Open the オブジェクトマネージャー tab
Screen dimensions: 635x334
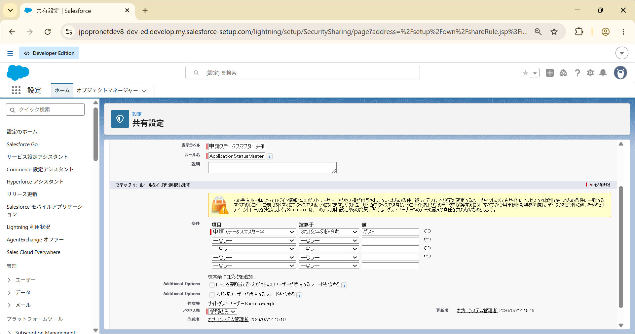tap(112, 90)
